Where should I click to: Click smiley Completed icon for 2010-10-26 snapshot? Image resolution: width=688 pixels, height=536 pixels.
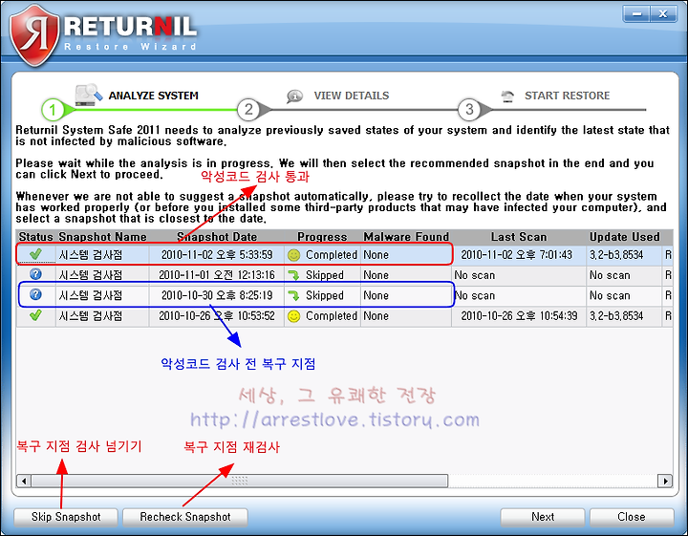[x=293, y=316]
